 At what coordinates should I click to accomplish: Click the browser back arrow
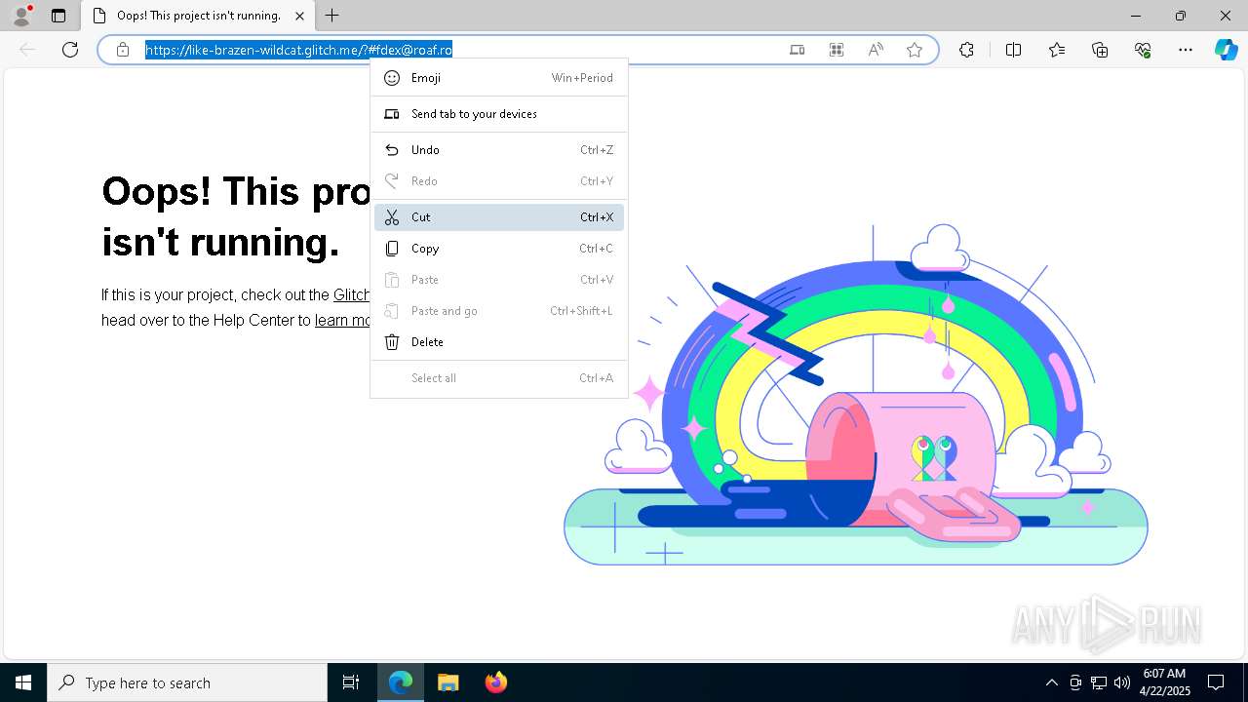[x=27, y=50]
